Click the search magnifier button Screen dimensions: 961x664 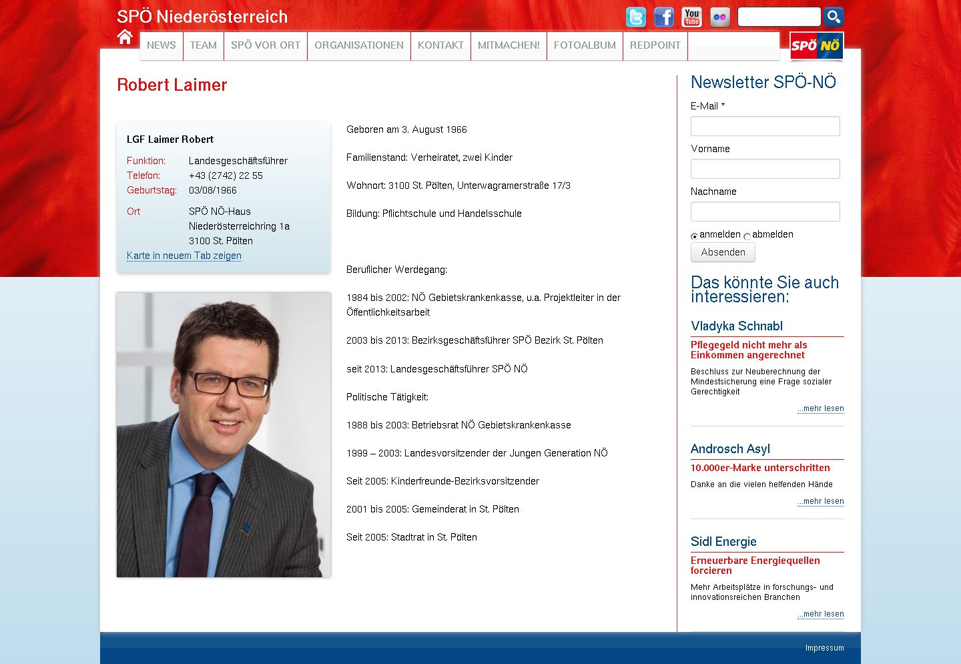pos(834,17)
